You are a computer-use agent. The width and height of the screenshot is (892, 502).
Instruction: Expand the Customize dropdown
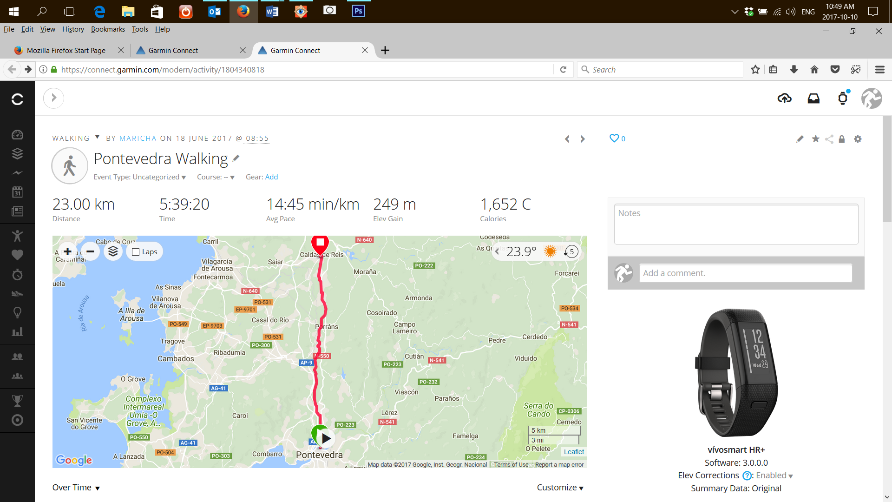560,488
